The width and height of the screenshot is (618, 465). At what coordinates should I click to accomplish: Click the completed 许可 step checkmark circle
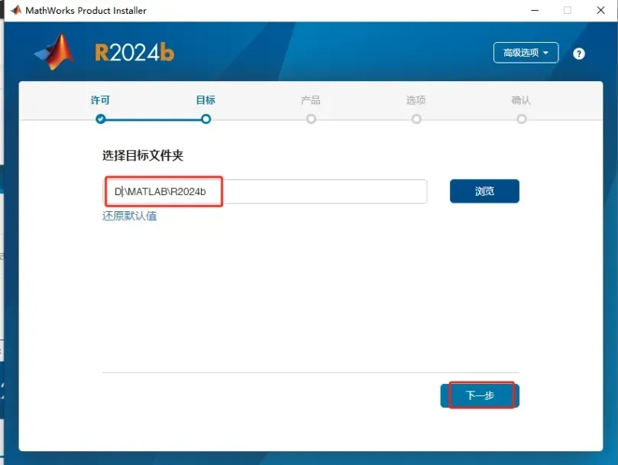[101, 119]
